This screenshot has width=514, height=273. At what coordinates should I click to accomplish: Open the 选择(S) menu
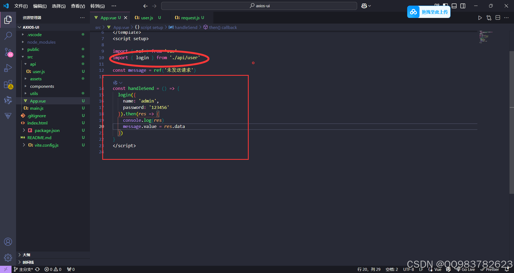click(x=59, y=6)
